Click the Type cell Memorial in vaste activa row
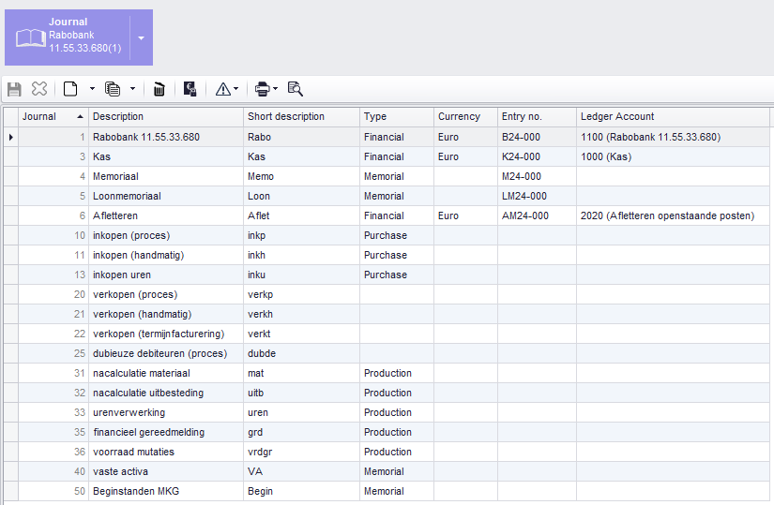The width and height of the screenshot is (774, 505). (397, 471)
